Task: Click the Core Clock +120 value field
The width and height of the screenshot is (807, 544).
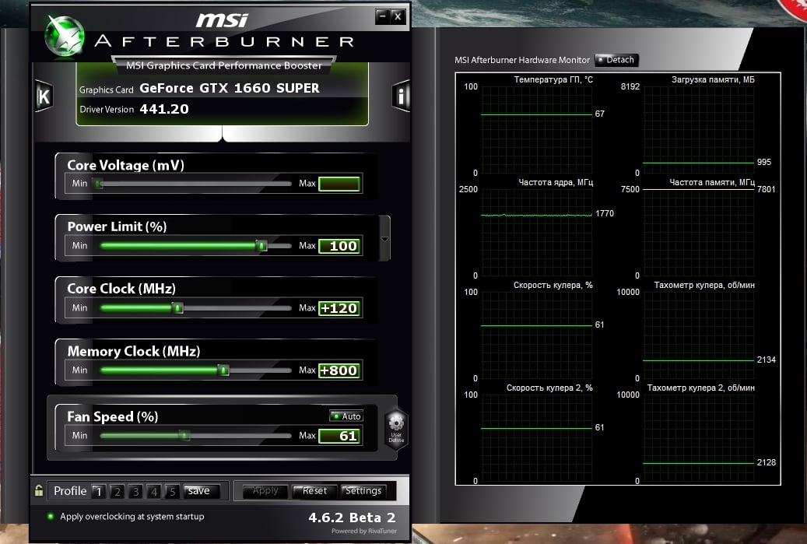Action: 339,308
